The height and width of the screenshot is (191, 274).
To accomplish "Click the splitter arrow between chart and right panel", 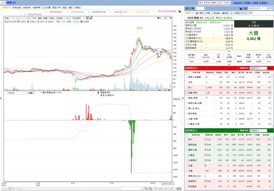I will (x=183, y=98).
